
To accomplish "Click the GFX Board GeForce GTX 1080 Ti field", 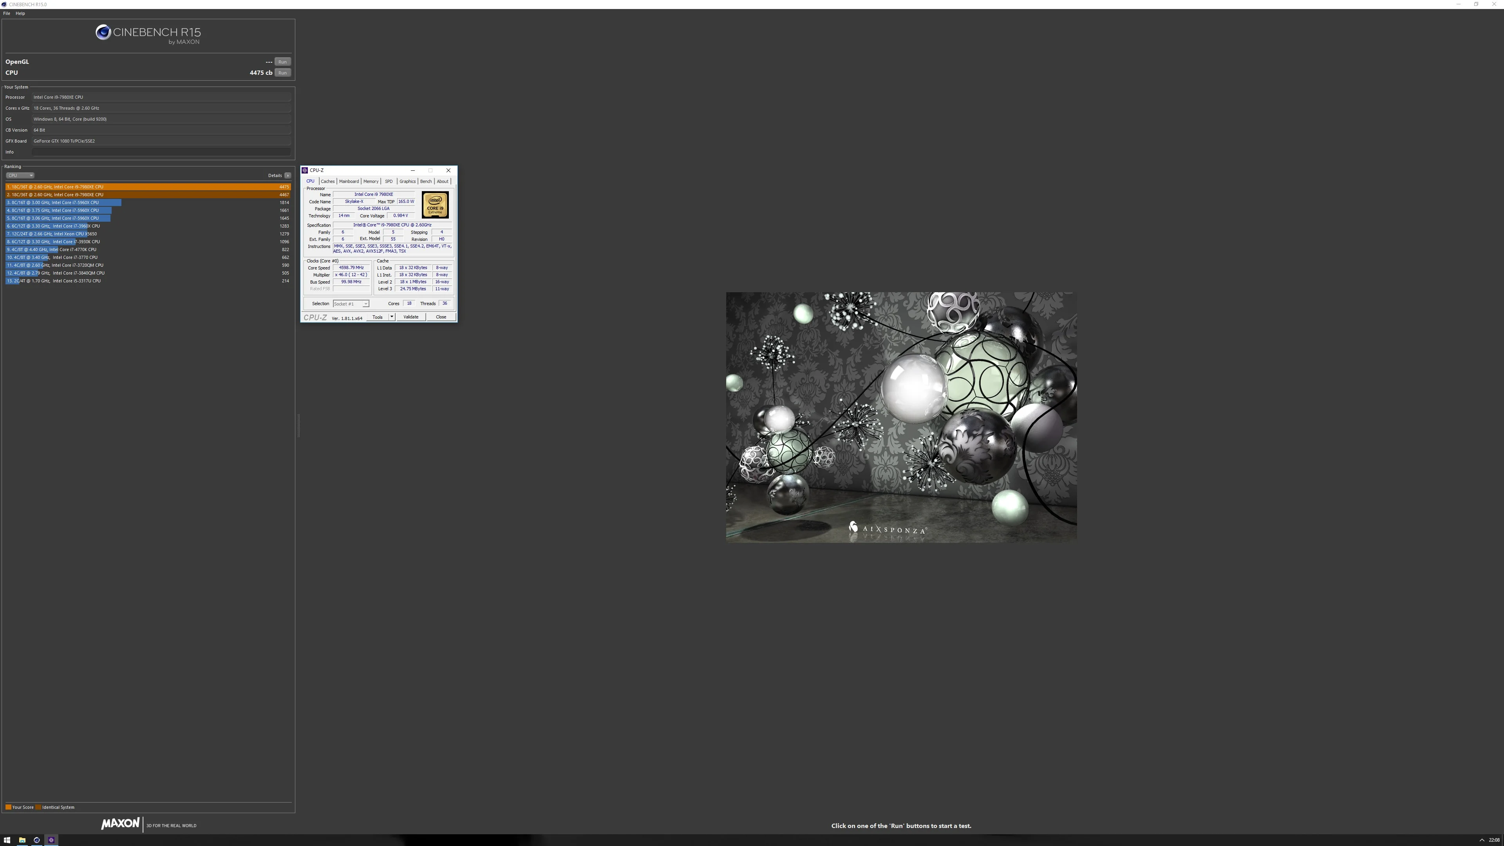I will (x=161, y=141).
